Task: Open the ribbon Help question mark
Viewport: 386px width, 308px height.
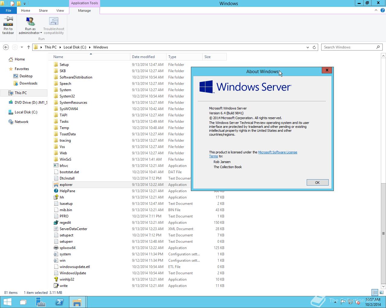Action: [x=383, y=10]
